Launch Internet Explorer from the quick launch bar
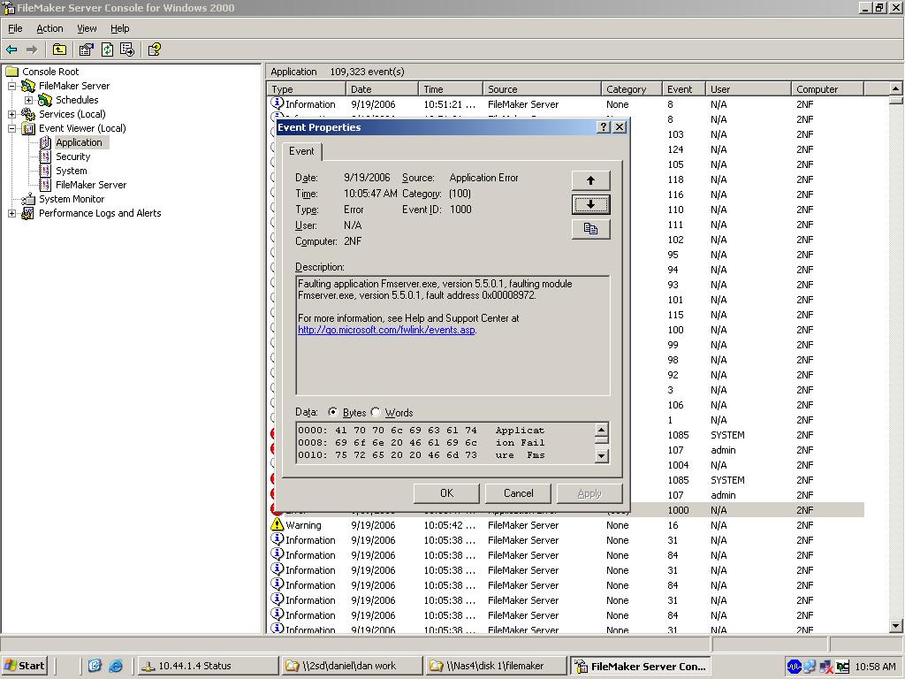Viewport: 905px width, 679px height. pyautogui.click(x=116, y=666)
